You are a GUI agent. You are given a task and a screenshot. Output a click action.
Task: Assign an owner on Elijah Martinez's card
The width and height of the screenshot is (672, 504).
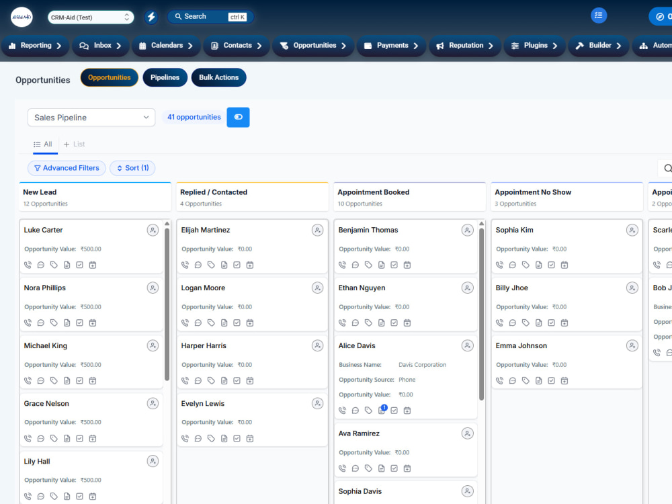[317, 230]
